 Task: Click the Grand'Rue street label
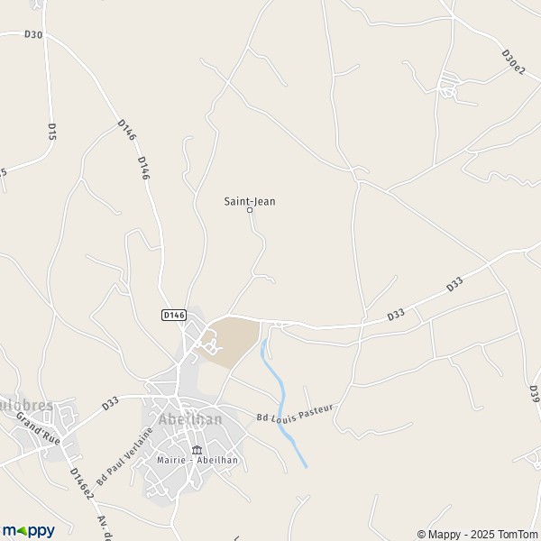[38, 428]
